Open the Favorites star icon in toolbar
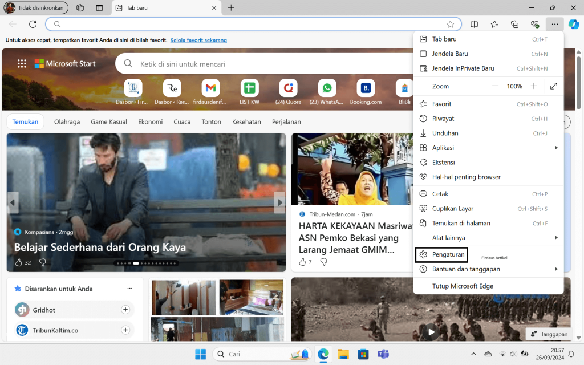584x365 pixels. click(x=494, y=24)
